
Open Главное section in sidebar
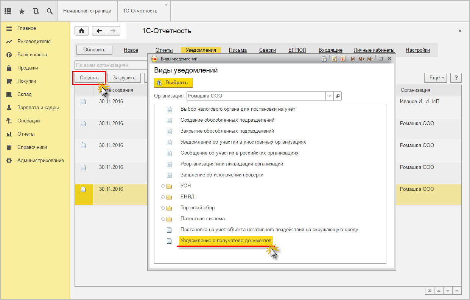[x=26, y=28]
